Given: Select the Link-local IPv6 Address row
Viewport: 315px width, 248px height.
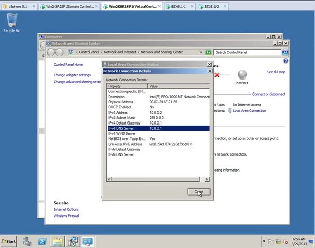Looking at the screenshot, I should [x=159, y=144].
